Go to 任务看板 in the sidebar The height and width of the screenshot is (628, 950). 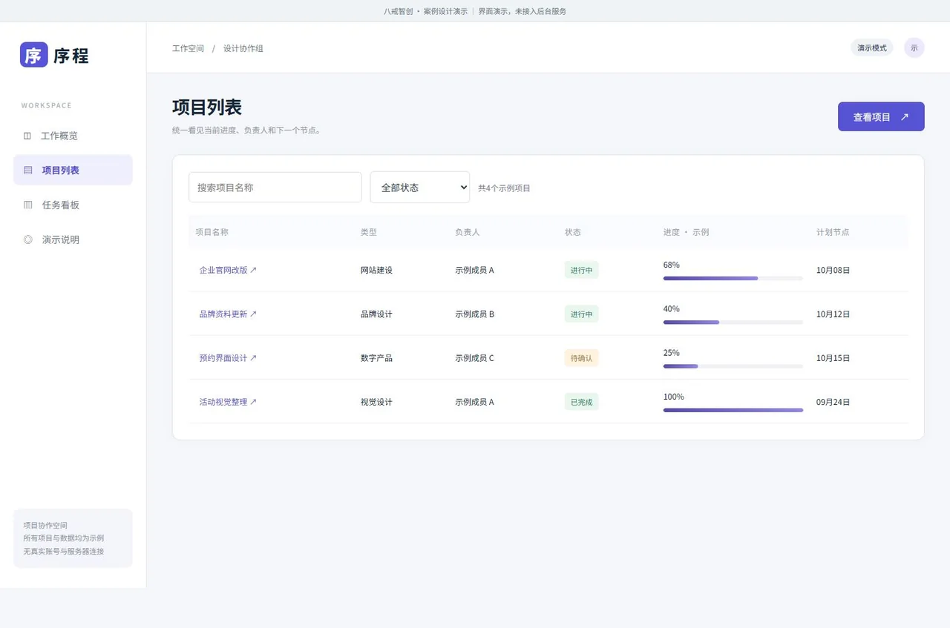tap(73, 205)
